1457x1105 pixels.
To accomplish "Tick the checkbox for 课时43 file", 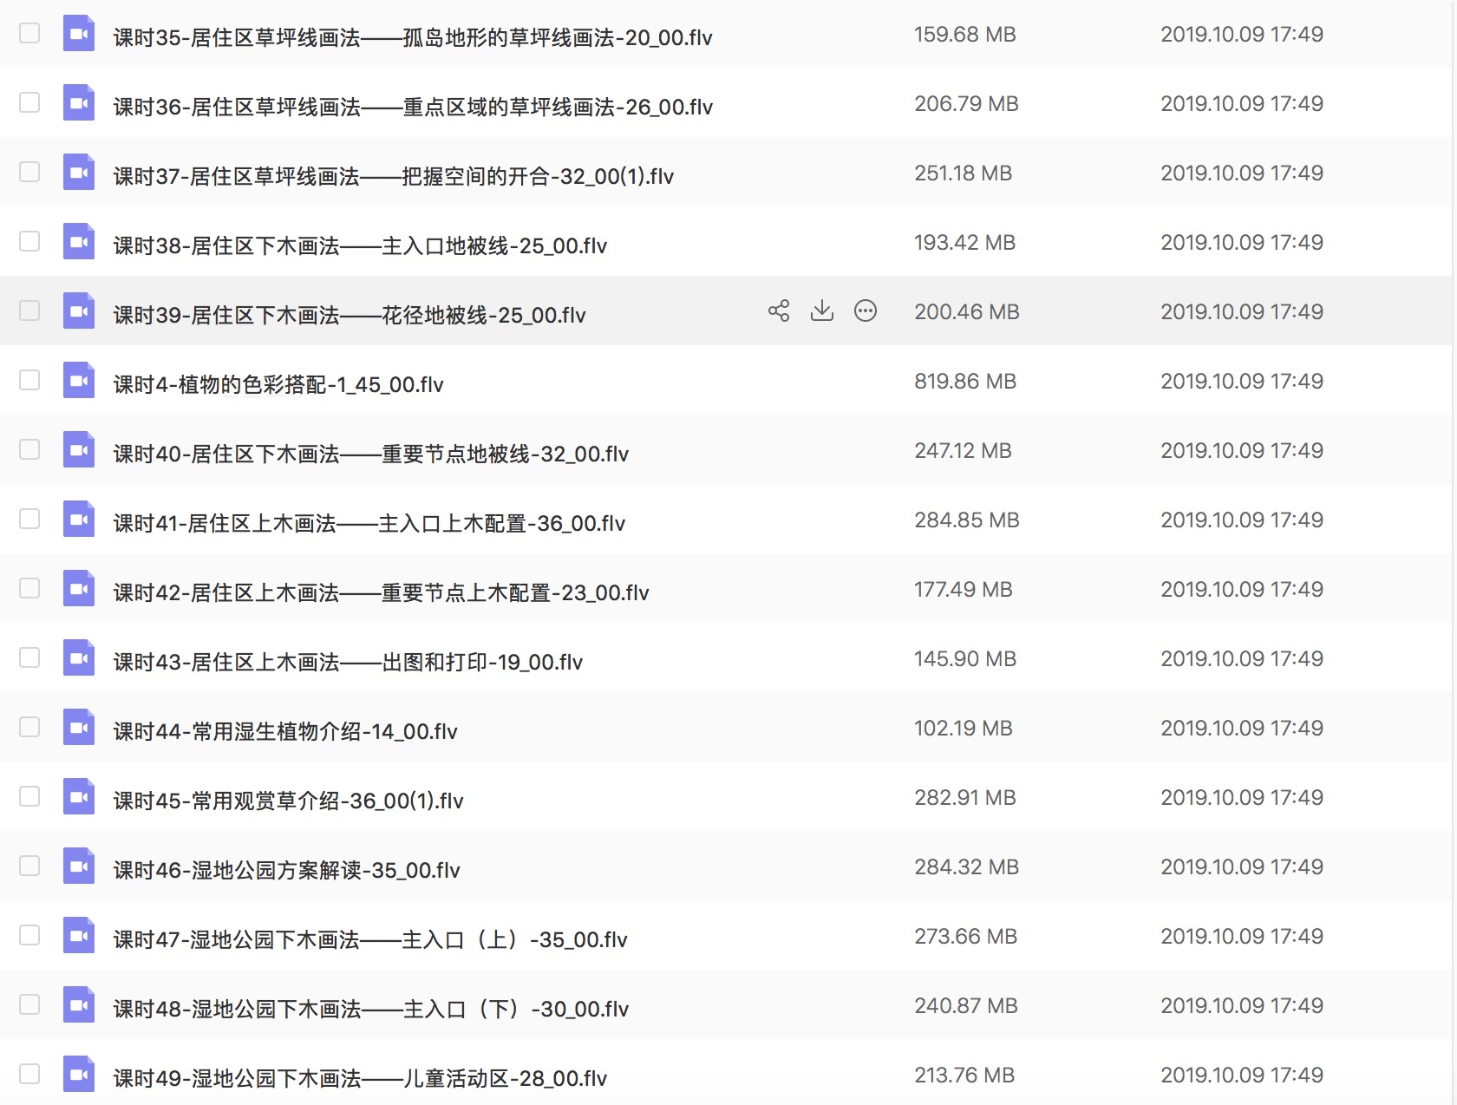I will (29, 657).
